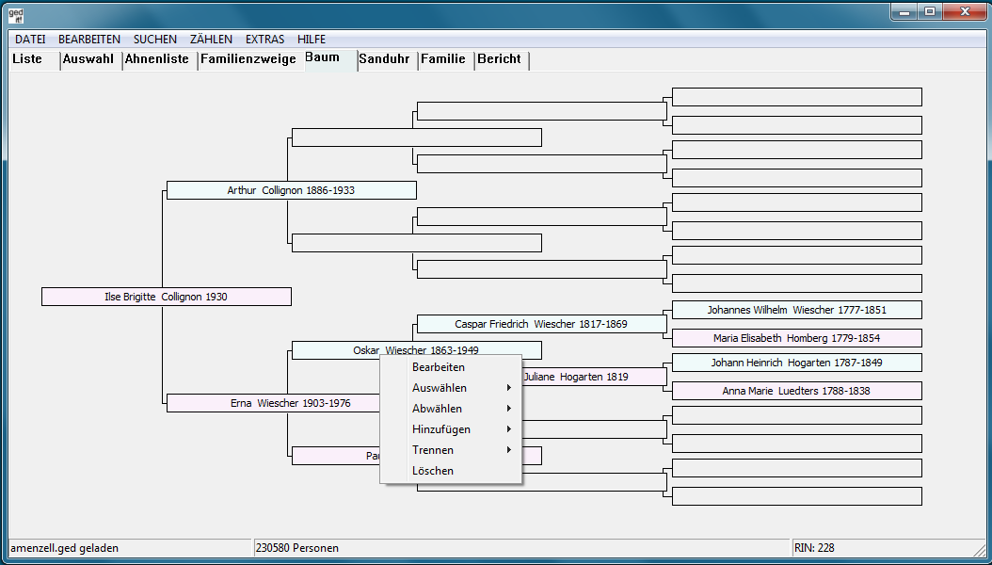992x565 pixels.
Task: Select the Ilse Brigitte Collignon 1930 box
Action: point(167,297)
